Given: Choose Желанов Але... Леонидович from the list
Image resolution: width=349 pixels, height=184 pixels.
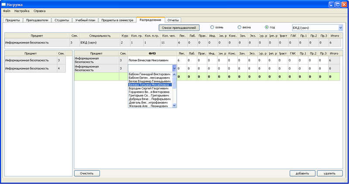Looking at the screenshot, I should pyautogui.click(x=150, y=106).
